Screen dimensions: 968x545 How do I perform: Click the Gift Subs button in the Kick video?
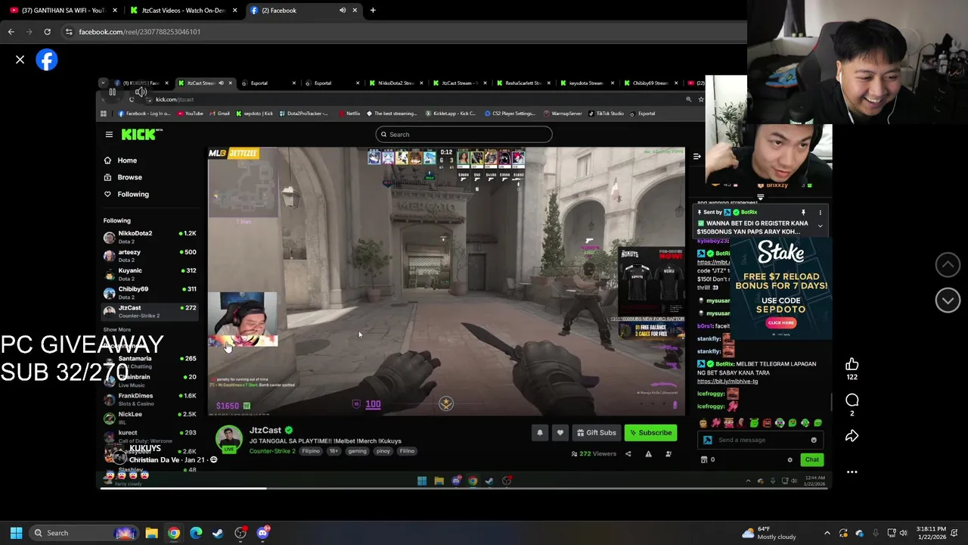(x=596, y=433)
